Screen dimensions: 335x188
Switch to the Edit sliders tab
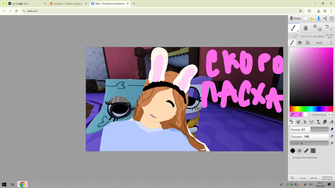point(307,43)
